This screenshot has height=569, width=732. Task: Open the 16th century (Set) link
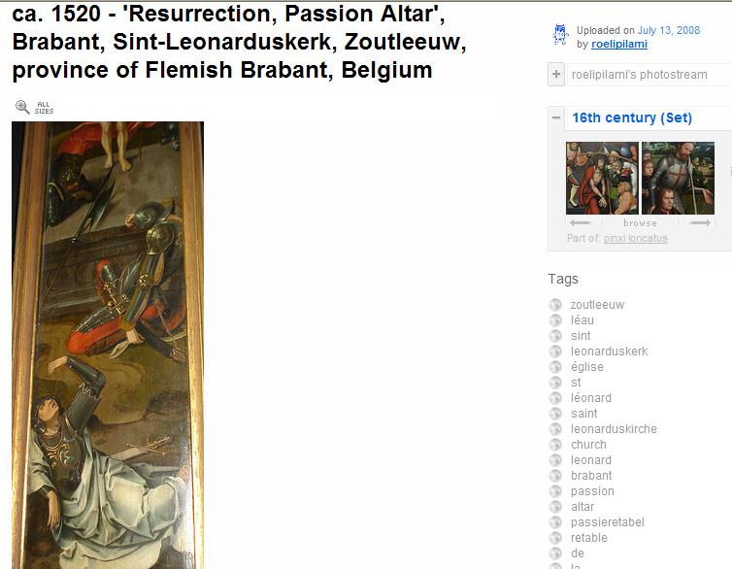point(632,117)
